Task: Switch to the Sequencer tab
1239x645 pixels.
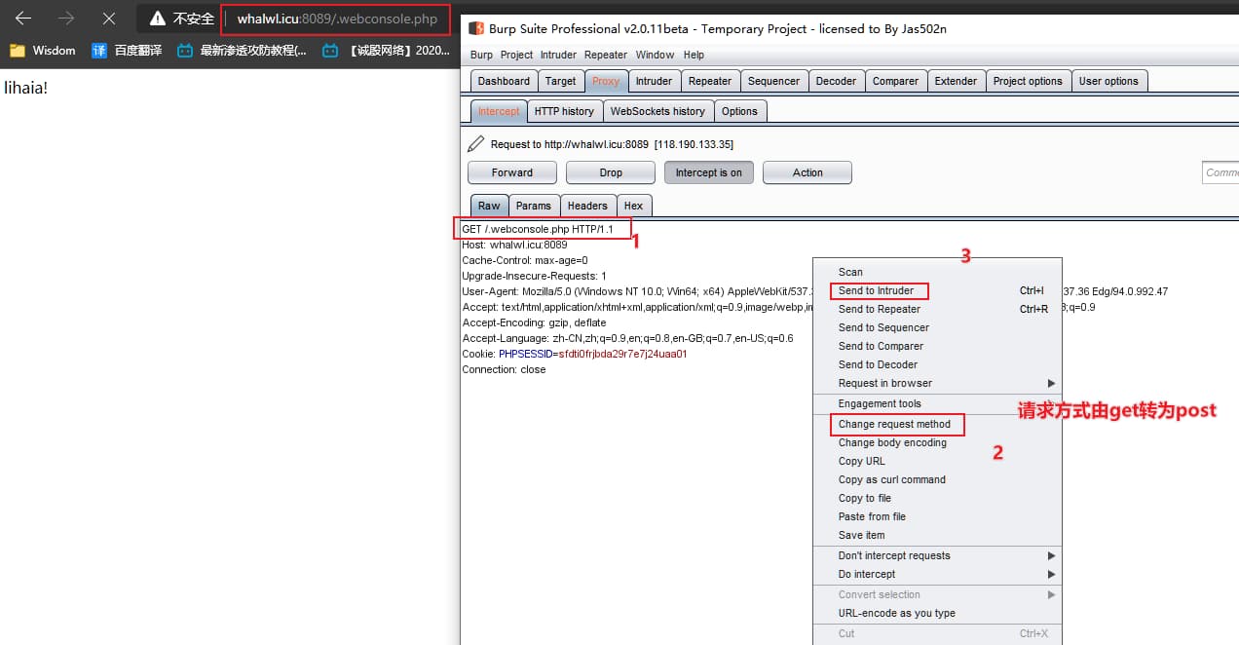Action: pos(773,81)
